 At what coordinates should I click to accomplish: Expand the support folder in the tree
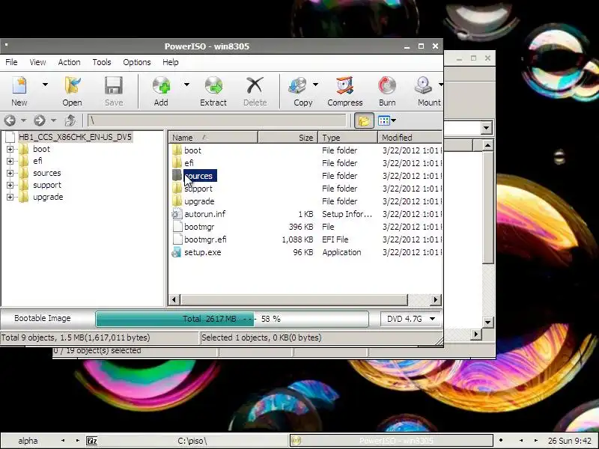point(10,185)
